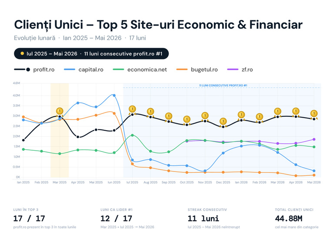This screenshot has width=326, height=244.
Task: Click the 'Ian 2025' x-axis label
Action: 23,182
